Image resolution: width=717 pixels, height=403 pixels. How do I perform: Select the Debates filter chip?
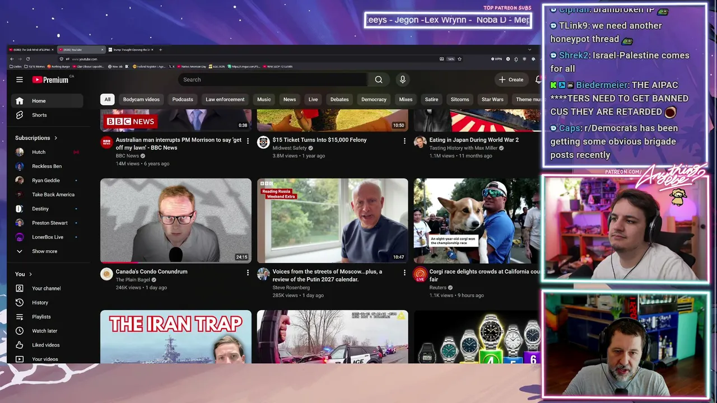(339, 100)
